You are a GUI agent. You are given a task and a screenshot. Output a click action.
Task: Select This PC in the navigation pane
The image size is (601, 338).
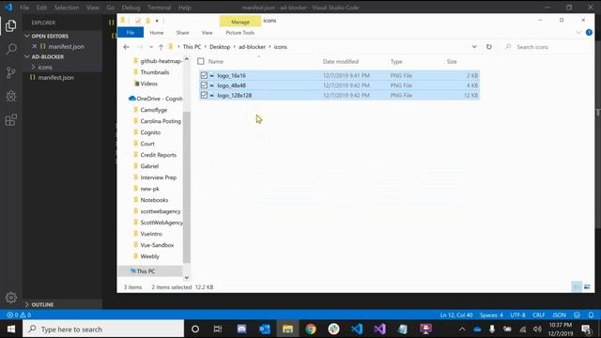click(x=146, y=271)
